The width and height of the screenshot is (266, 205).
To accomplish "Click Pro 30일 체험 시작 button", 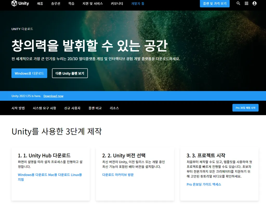I will [x=245, y=108].
